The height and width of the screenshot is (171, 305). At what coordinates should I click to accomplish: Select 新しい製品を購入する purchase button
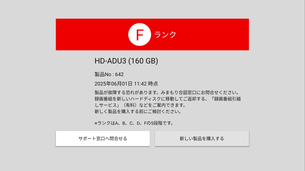[x=202, y=138]
